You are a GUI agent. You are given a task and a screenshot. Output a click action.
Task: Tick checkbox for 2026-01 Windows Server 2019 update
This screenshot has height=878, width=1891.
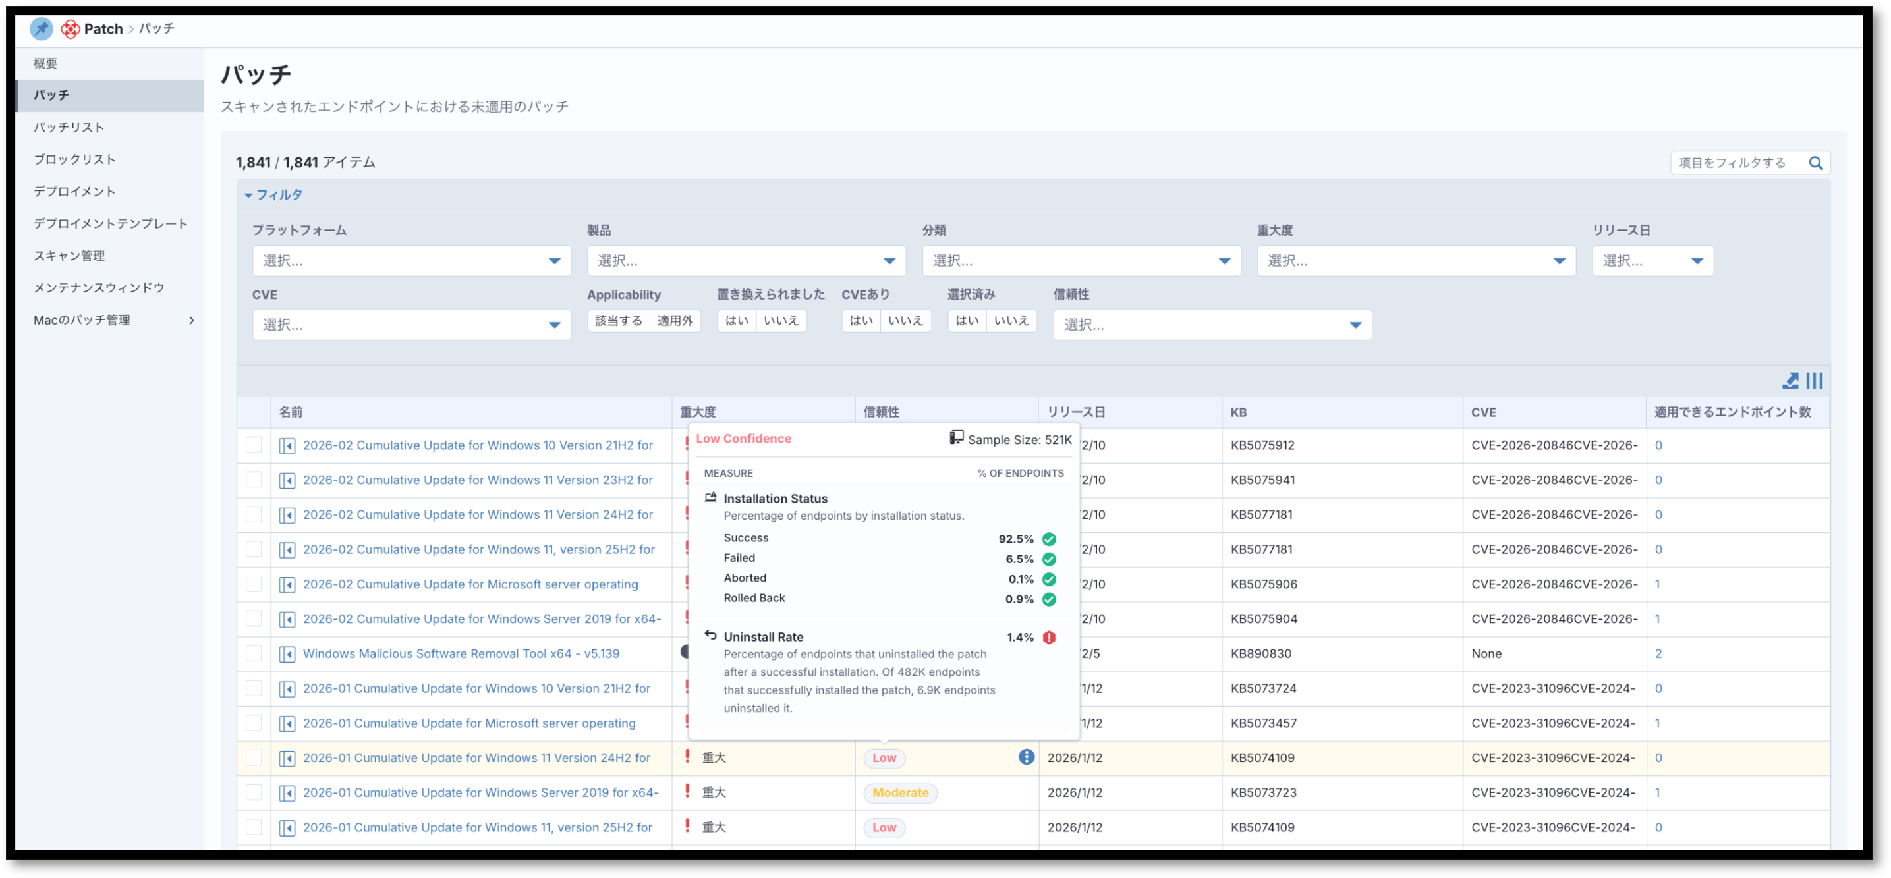[x=254, y=792]
